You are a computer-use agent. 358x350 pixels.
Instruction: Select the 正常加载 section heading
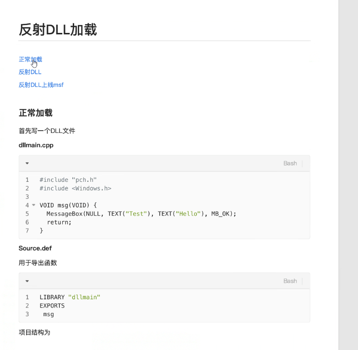tap(36, 113)
